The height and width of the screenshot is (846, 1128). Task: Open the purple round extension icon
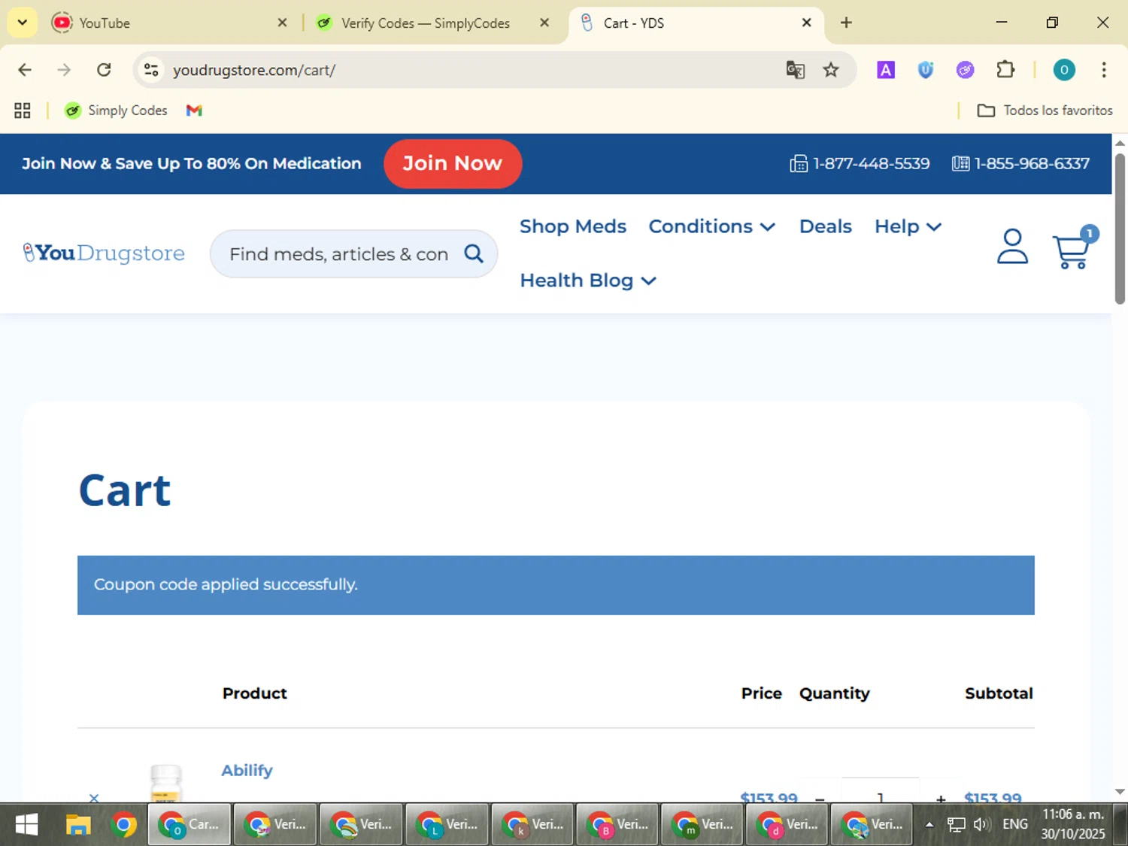pyautogui.click(x=965, y=70)
